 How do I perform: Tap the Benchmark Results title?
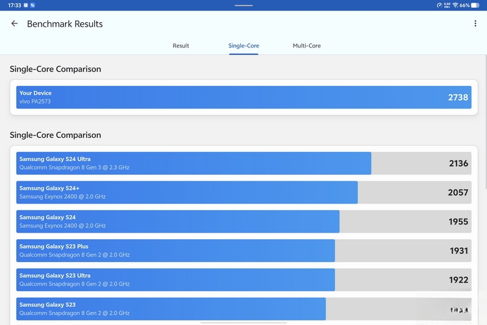pos(65,24)
